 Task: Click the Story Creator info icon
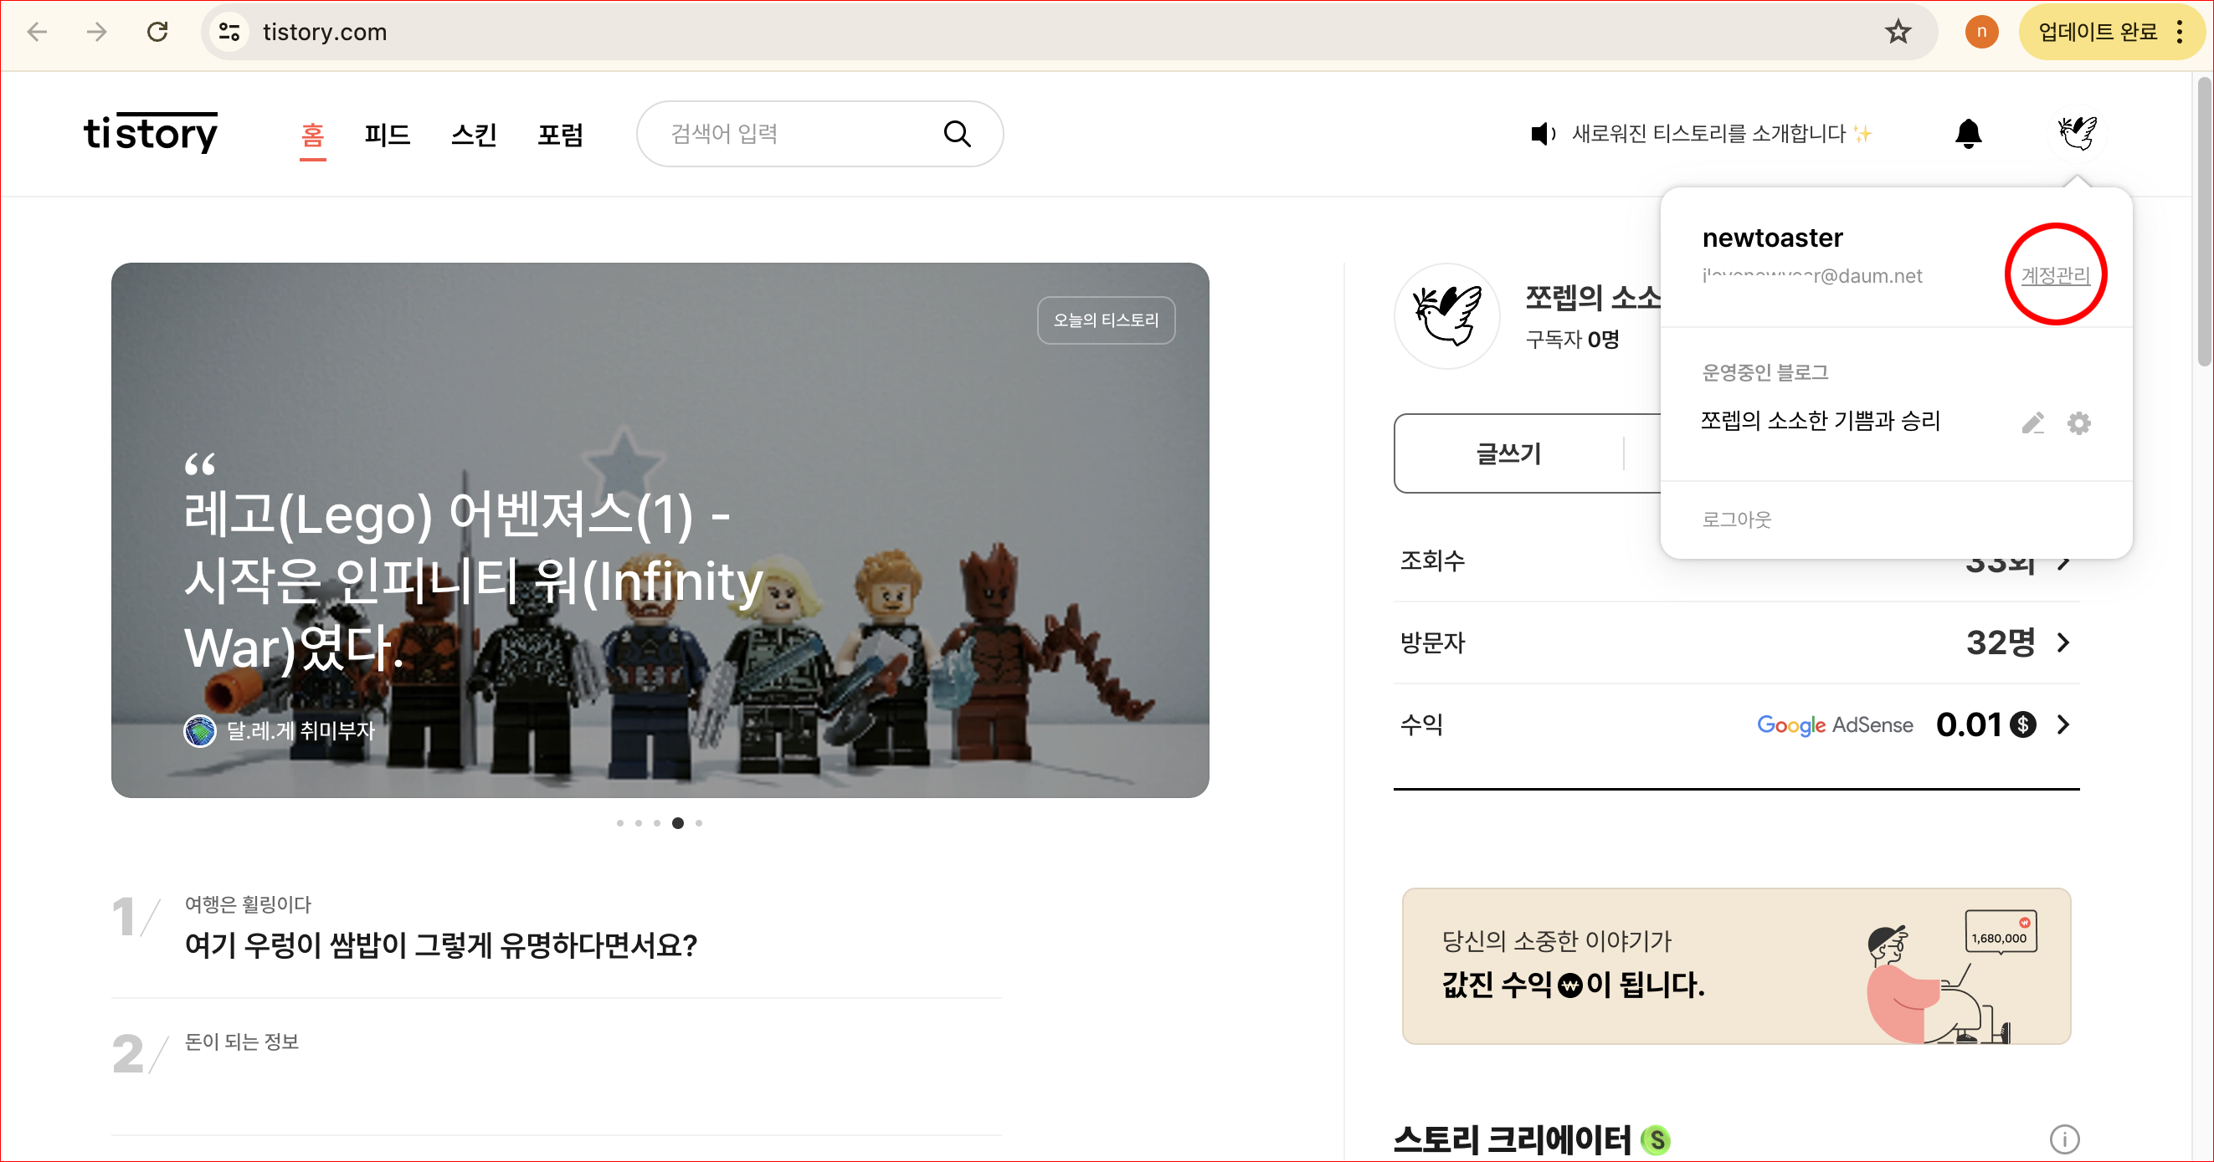click(x=2063, y=1139)
